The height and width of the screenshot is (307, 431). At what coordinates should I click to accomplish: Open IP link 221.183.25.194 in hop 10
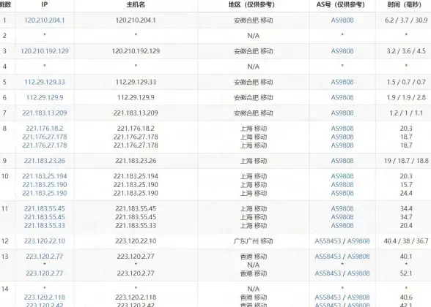point(45,176)
